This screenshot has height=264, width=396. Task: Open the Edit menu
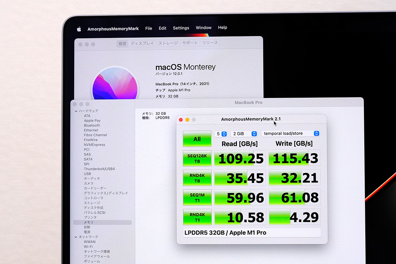(162, 28)
